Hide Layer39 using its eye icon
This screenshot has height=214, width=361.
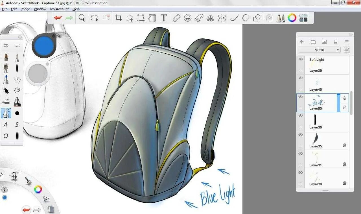[301, 59]
